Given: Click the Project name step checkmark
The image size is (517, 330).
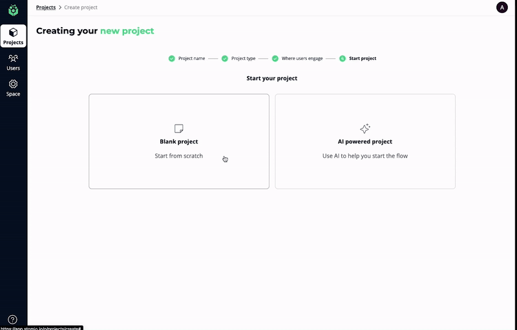Looking at the screenshot, I should point(172,58).
